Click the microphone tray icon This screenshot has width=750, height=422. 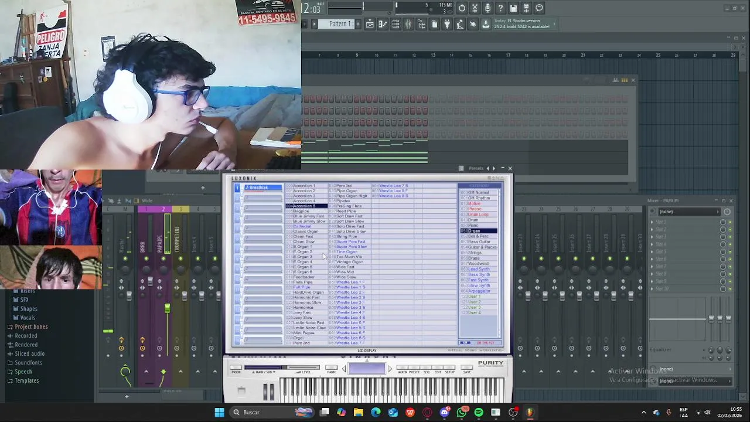[x=669, y=413]
